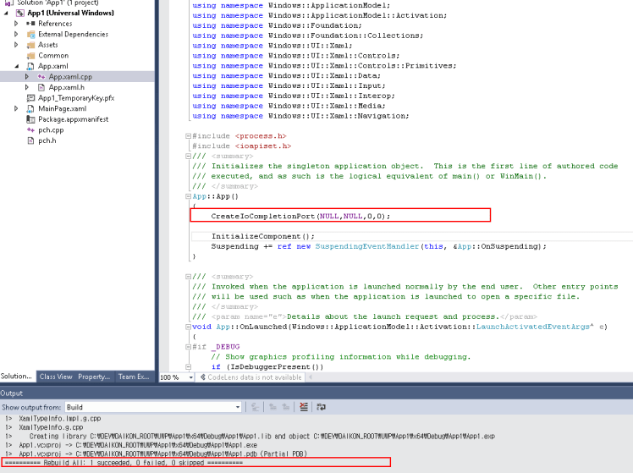Open the 'Show output from' Build dropdown
This screenshot has height=473, width=633.
(x=237, y=407)
